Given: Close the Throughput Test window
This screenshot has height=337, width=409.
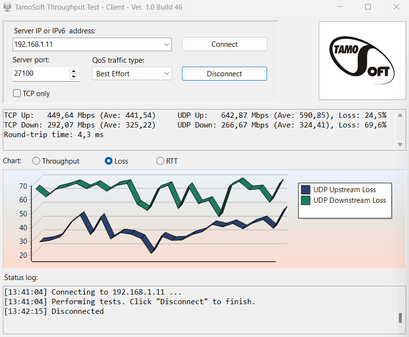Looking at the screenshot, I should click(396, 7).
